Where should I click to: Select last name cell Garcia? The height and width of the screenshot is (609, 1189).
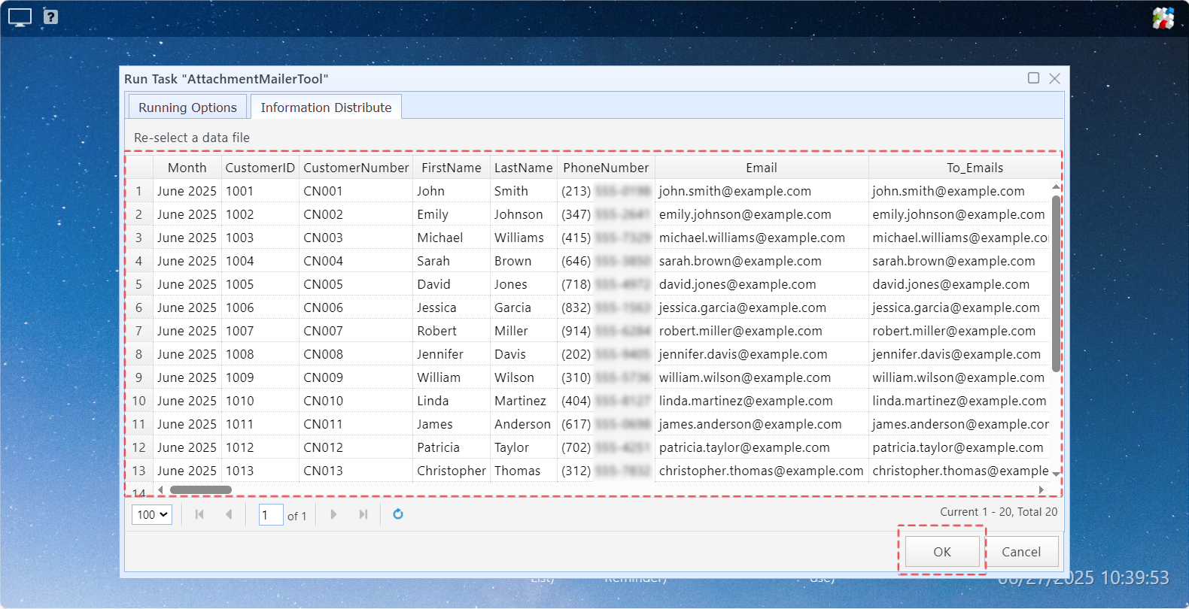tap(524, 308)
